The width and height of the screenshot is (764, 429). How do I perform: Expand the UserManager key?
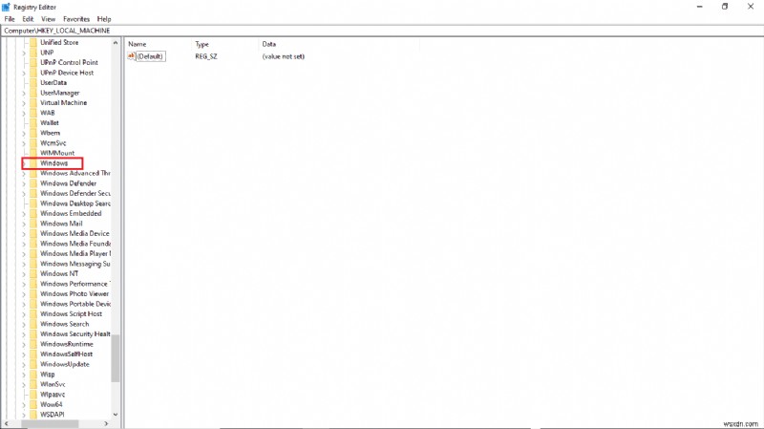point(24,93)
